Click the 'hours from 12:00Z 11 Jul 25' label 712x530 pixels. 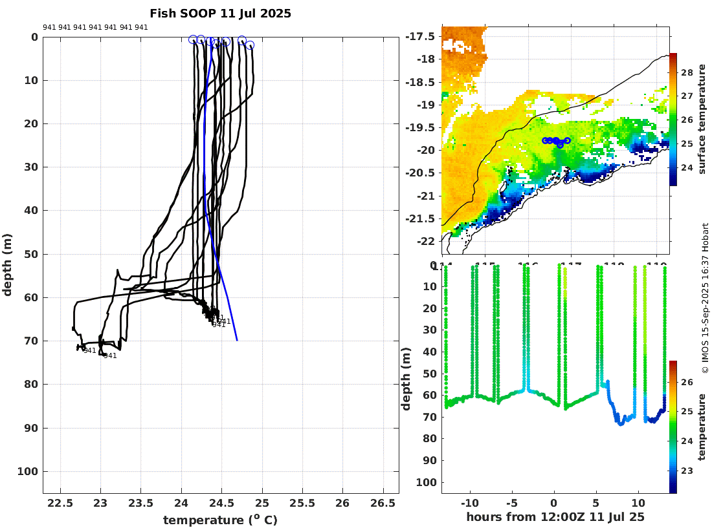click(x=555, y=516)
